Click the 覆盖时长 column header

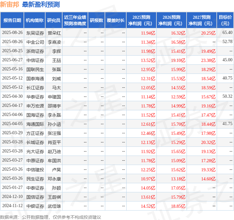[x=116, y=20]
